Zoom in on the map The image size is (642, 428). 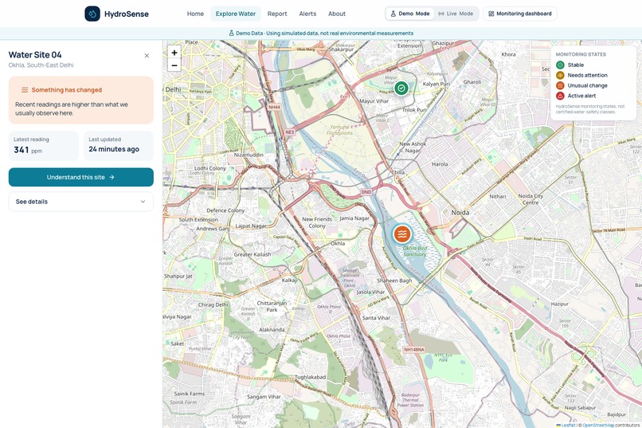174,53
